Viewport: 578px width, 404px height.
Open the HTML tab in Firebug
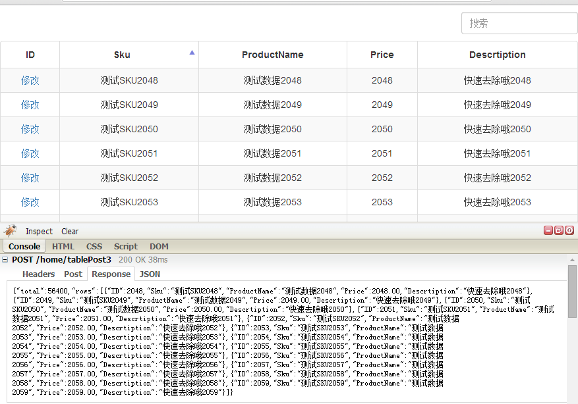pyautogui.click(x=63, y=246)
